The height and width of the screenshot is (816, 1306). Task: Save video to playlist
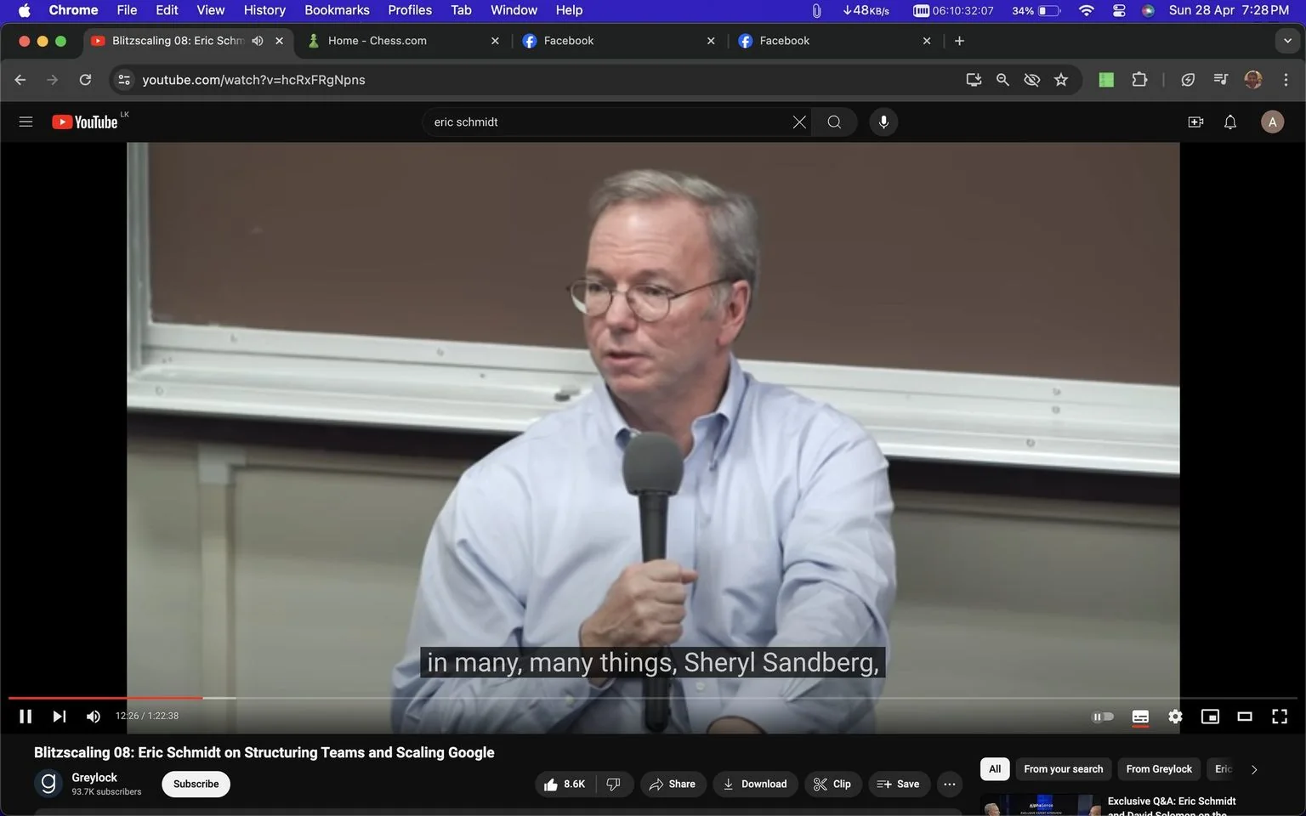click(899, 784)
